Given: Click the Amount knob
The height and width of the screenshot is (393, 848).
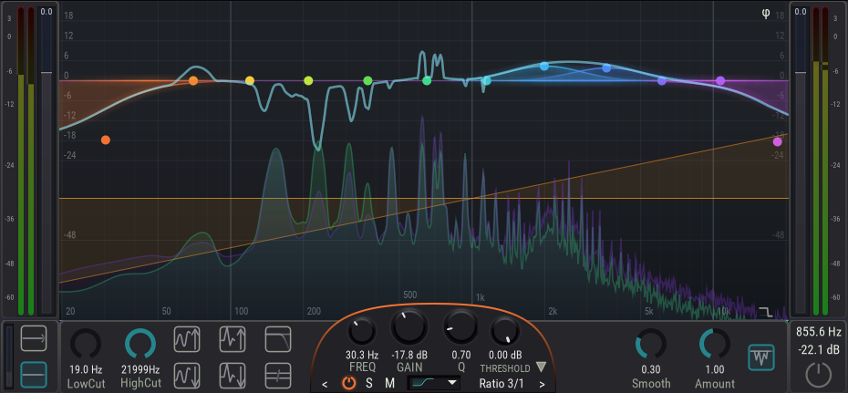Looking at the screenshot, I should point(715,345).
